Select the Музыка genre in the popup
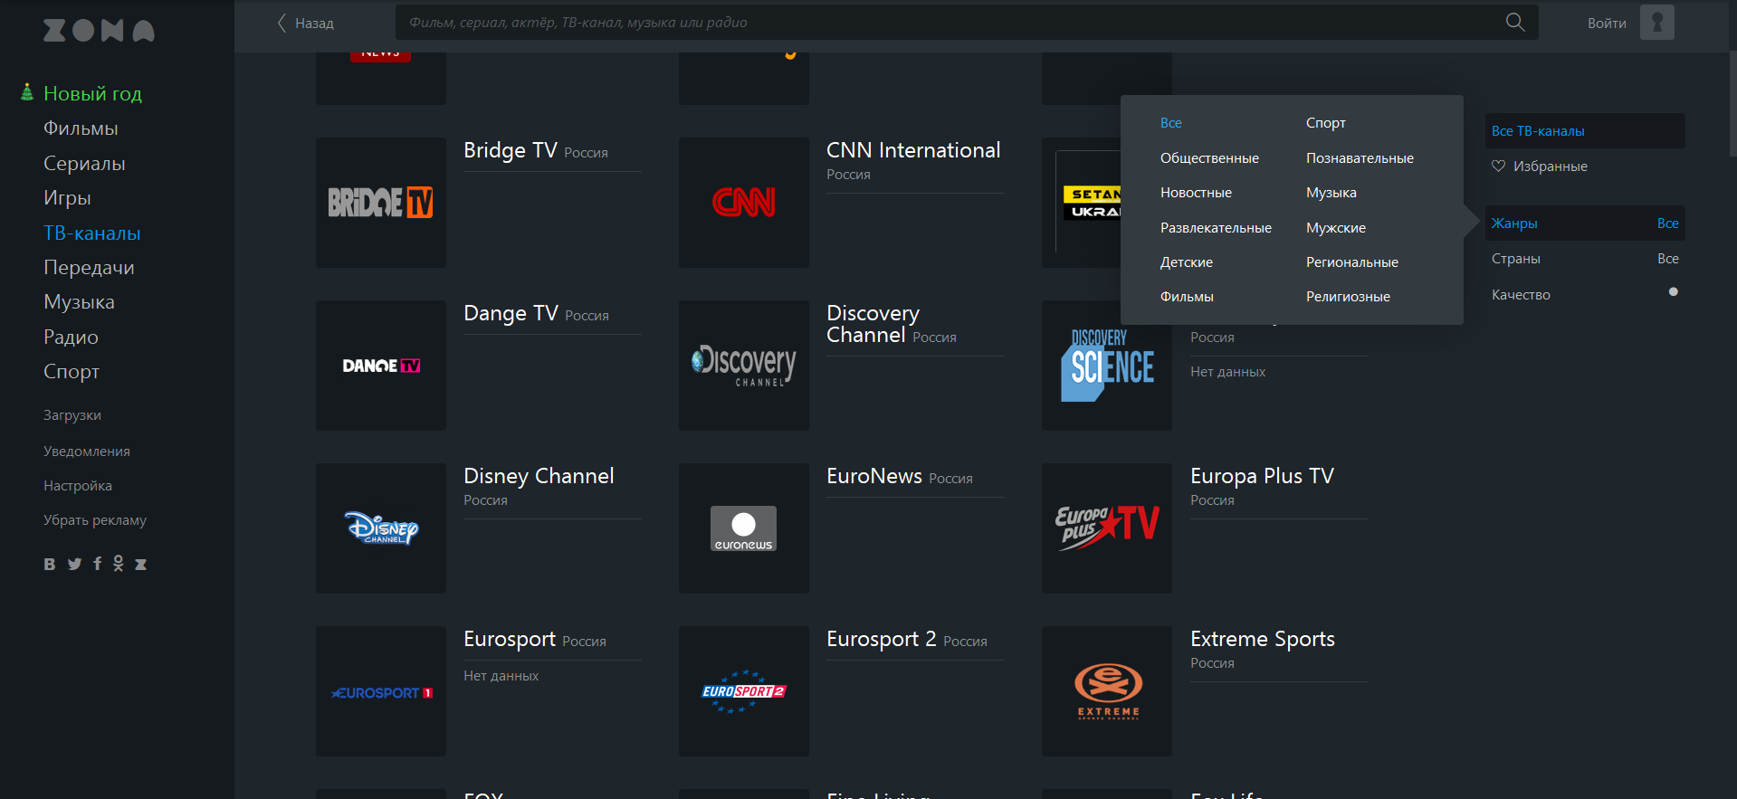1737x799 pixels. 1331,193
